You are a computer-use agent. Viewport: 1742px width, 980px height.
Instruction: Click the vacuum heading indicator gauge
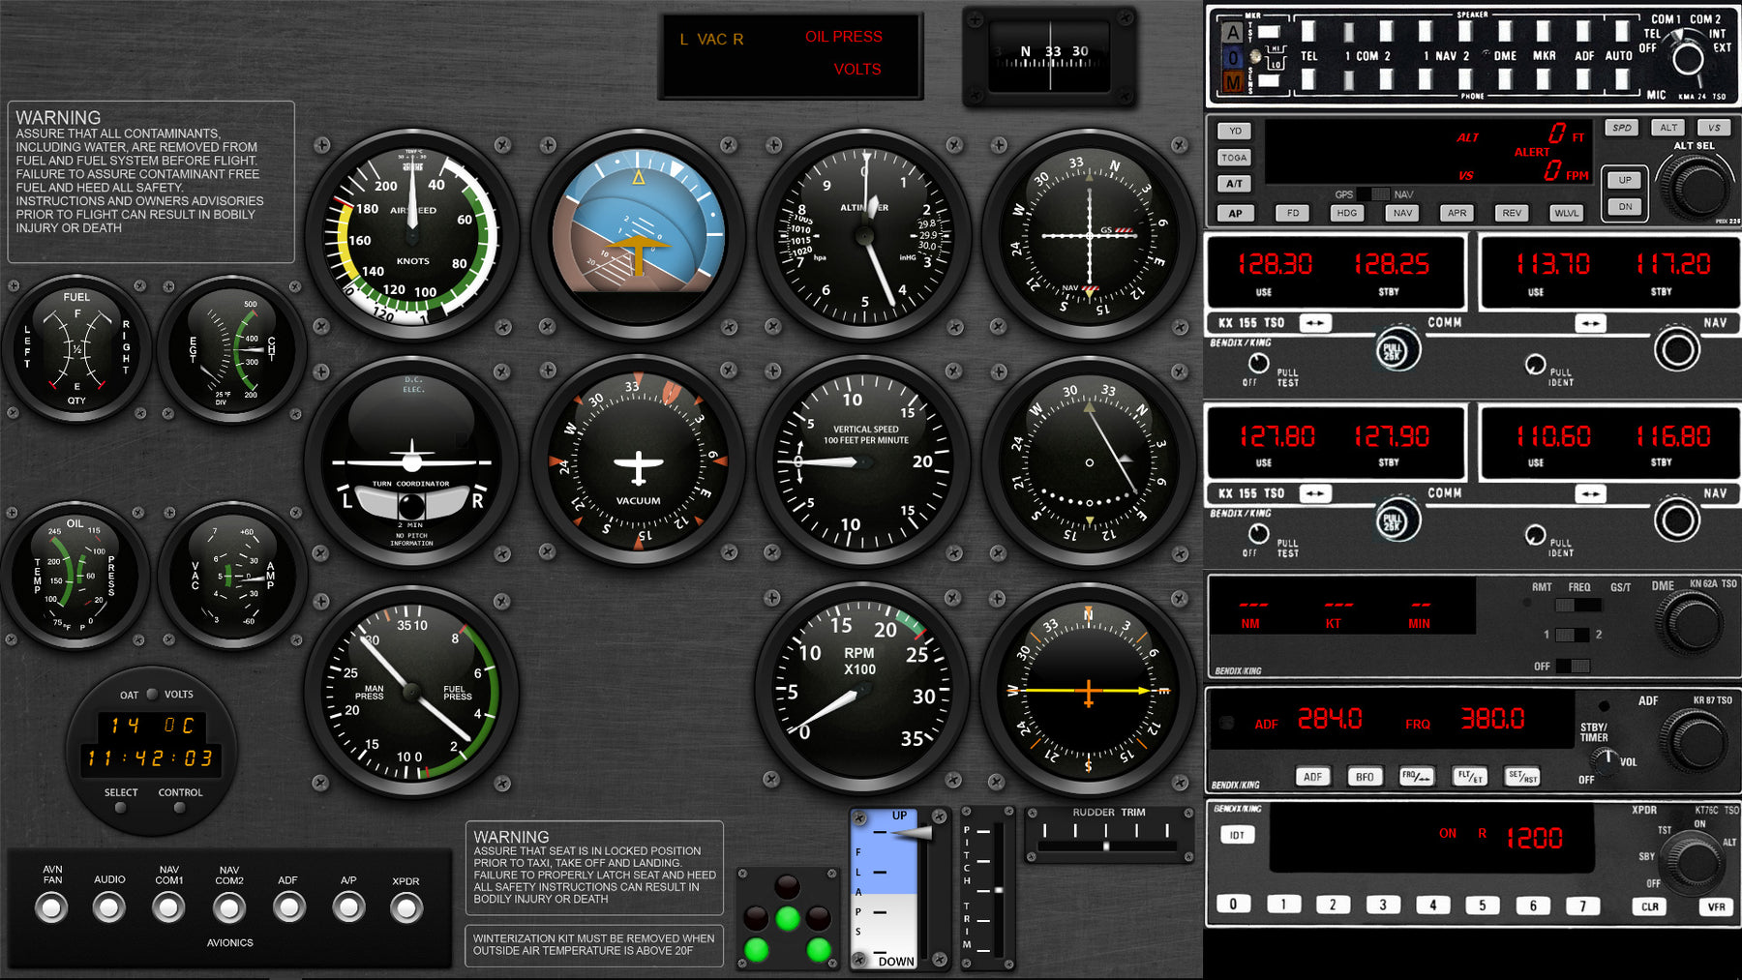(x=638, y=462)
